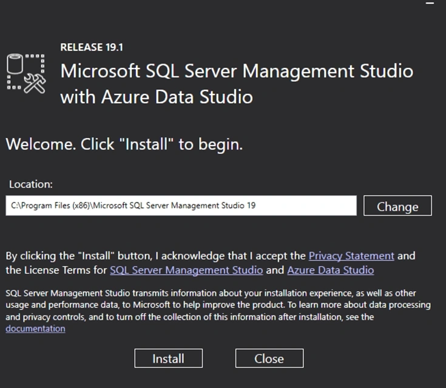Click the "Location:" label

[31, 184]
